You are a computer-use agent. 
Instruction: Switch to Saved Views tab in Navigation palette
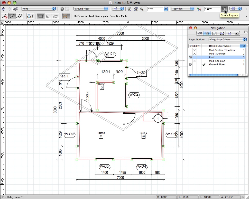click(x=229, y=33)
